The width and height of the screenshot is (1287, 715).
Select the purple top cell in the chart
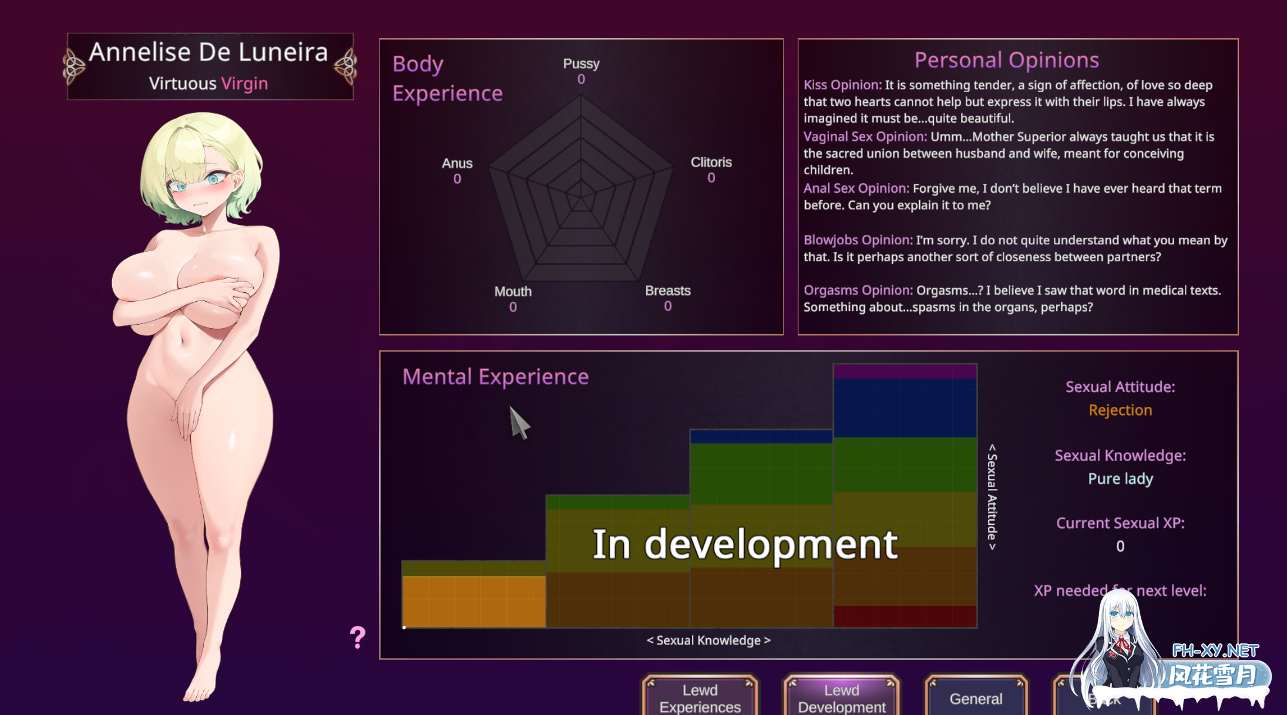tap(905, 371)
